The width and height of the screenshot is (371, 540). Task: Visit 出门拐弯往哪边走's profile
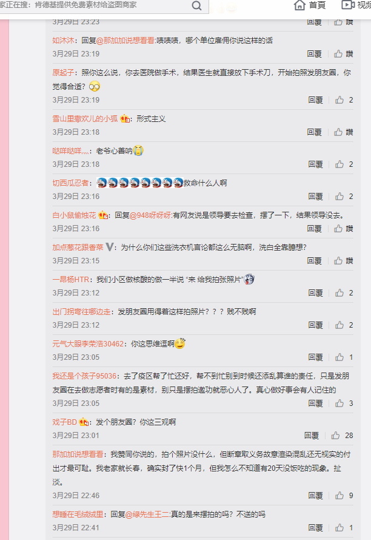click(x=81, y=312)
